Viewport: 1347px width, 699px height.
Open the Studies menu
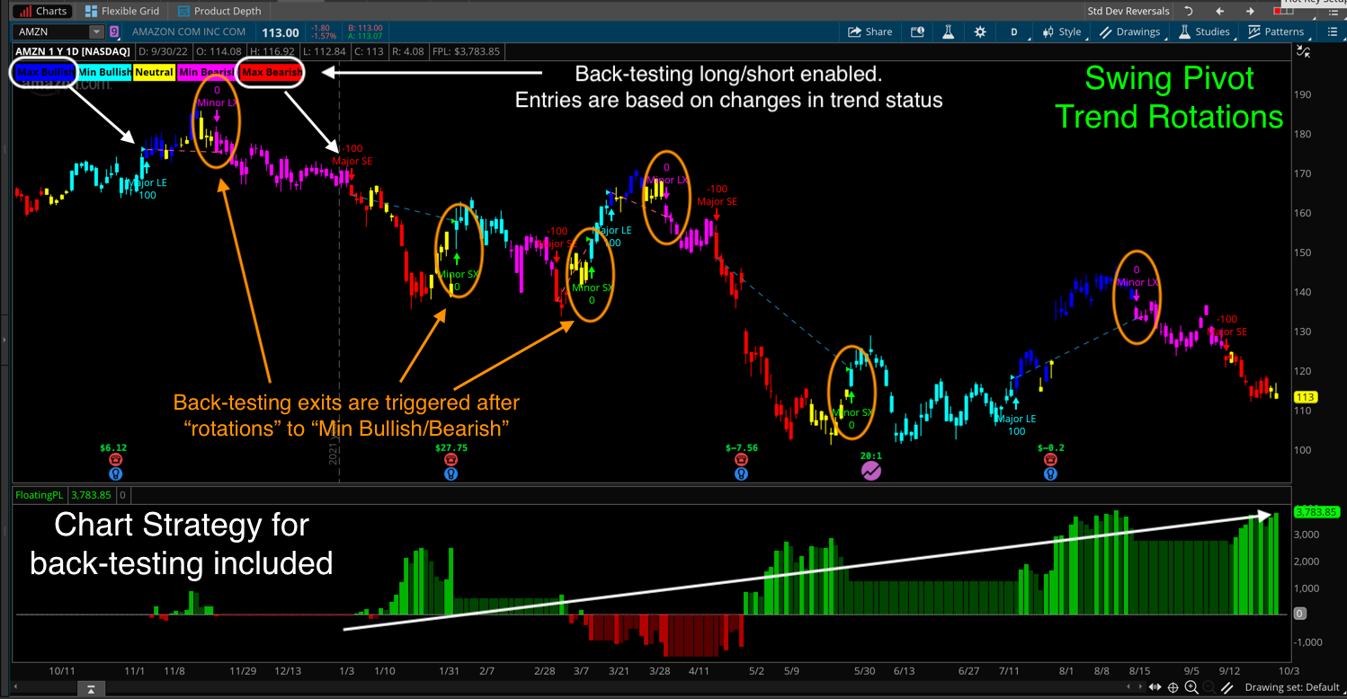[1204, 31]
